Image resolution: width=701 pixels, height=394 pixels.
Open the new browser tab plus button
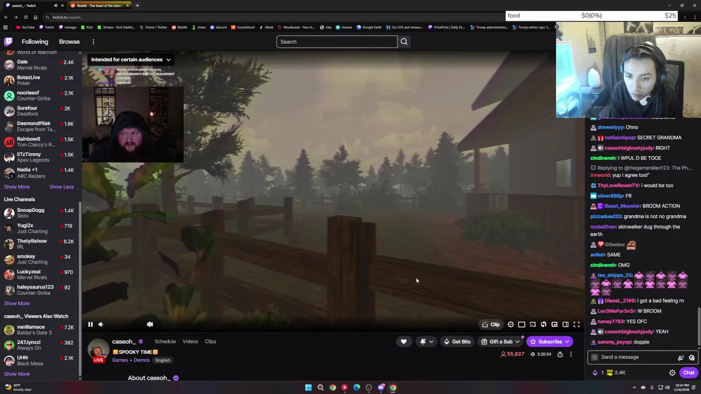coord(137,5)
